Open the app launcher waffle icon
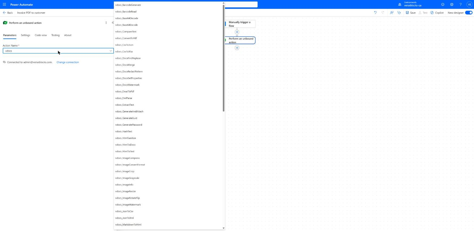Image resolution: width=474 pixels, height=231 pixels. point(4,5)
